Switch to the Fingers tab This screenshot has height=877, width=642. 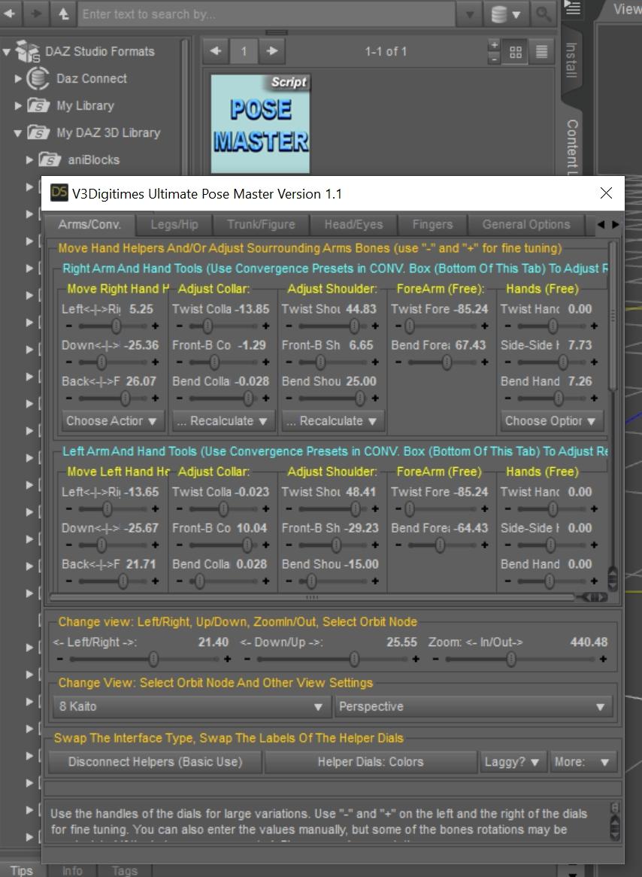click(x=432, y=225)
